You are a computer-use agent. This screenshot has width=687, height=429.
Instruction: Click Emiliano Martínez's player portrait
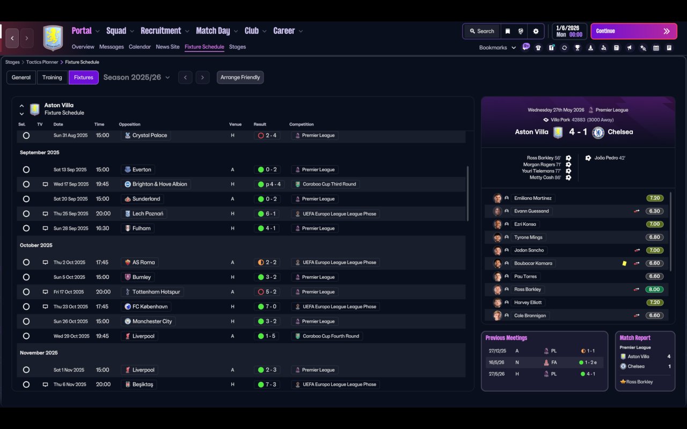pos(498,198)
